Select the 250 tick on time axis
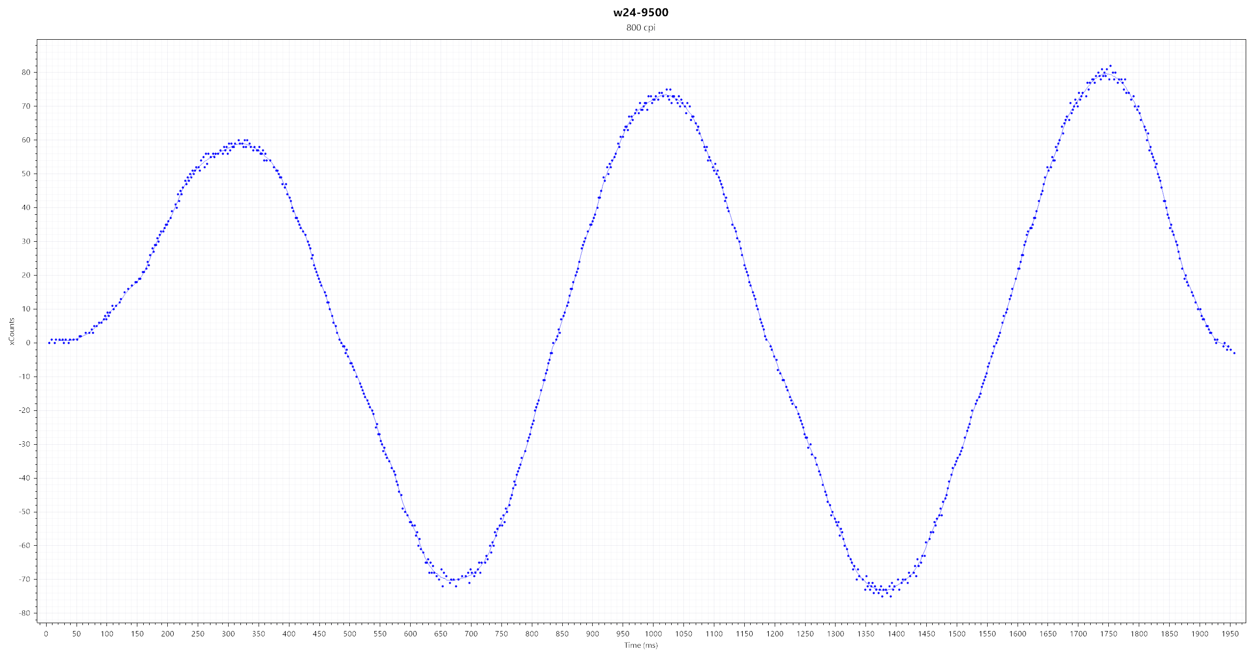This screenshot has width=1256, height=657. pyautogui.click(x=198, y=633)
